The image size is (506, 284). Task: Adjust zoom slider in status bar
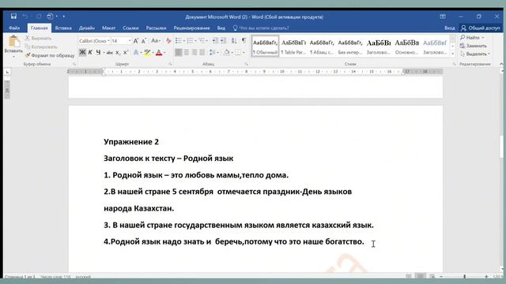click(464, 276)
